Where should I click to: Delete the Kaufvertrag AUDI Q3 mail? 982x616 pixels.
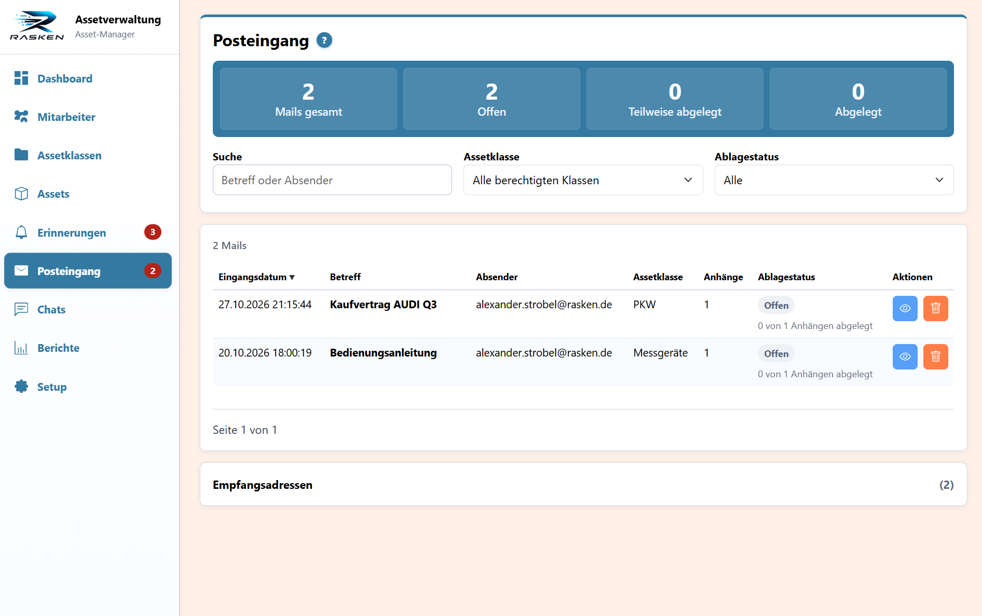coord(936,309)
